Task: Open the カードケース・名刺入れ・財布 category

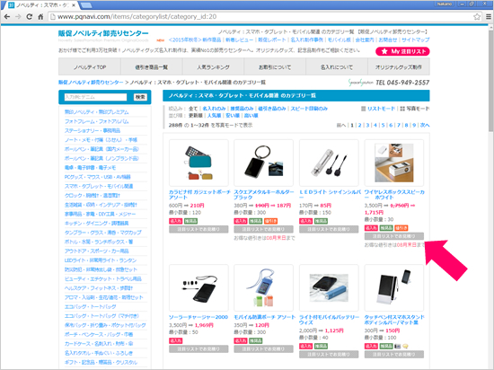Action: coord(99,344)
